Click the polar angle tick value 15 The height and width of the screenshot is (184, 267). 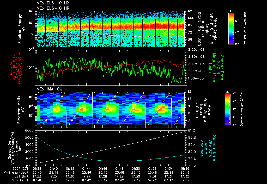(x=189, y=92)
